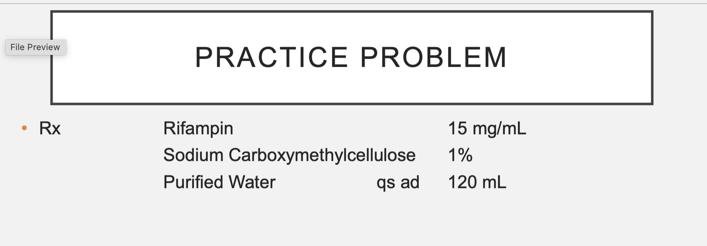Click the 1% concentration value
The width and height of the screenshot is (707, 246).
click(x=460, y=155)
